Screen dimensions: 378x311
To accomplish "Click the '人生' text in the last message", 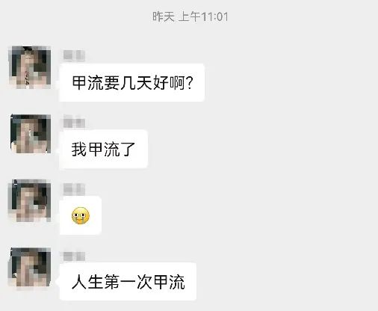I will pyautogui.click(x=87, y=282).
